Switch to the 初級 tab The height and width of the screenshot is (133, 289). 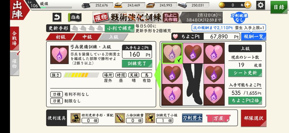(x=61, y=37)
